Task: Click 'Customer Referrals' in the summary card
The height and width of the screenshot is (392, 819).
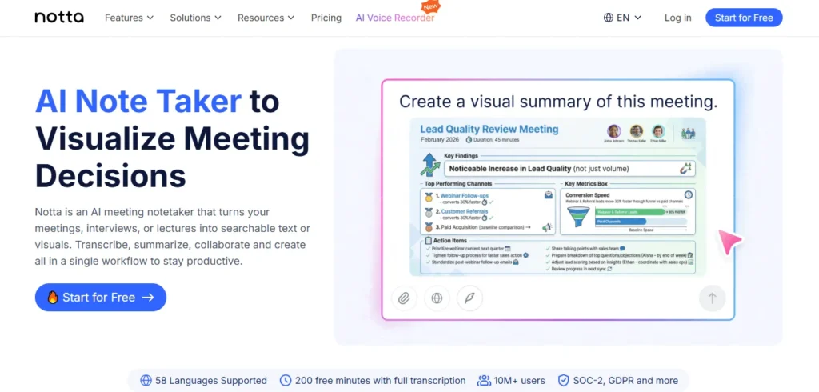Action: click(x=465, y=212)
